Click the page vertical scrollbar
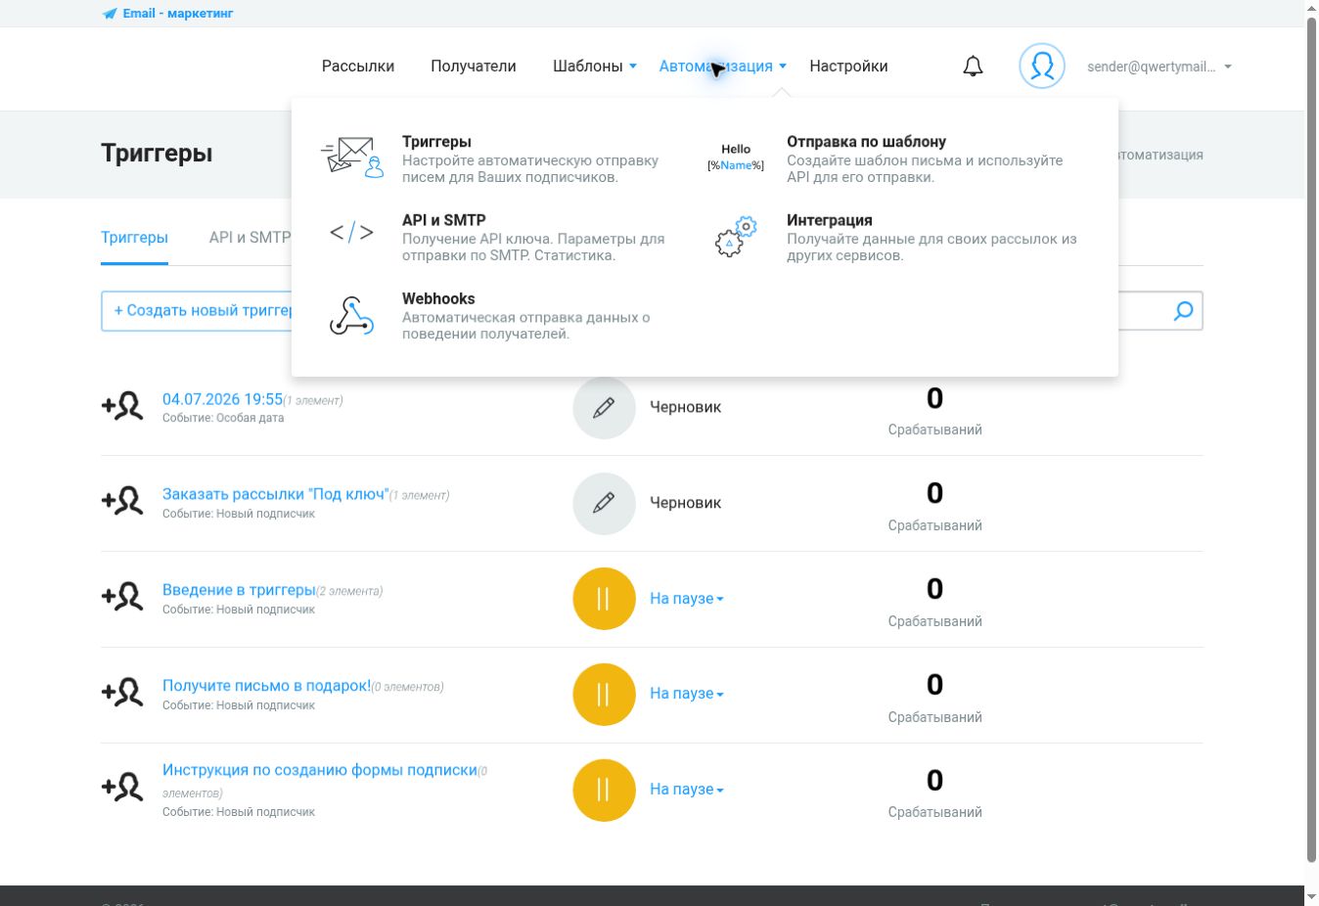This screenshot has height=906, width=1319. [x=1312, y=440]
